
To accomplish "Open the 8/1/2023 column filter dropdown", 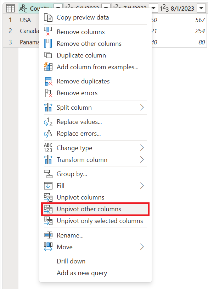I will click(x=201, y=8).
